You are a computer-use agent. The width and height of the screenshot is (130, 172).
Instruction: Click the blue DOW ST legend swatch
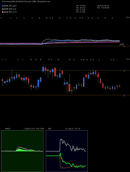click(x=3, y=6)
